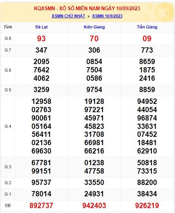
Task: Click Kiên Giang special prize 942403
Action: tap(94, 205)
